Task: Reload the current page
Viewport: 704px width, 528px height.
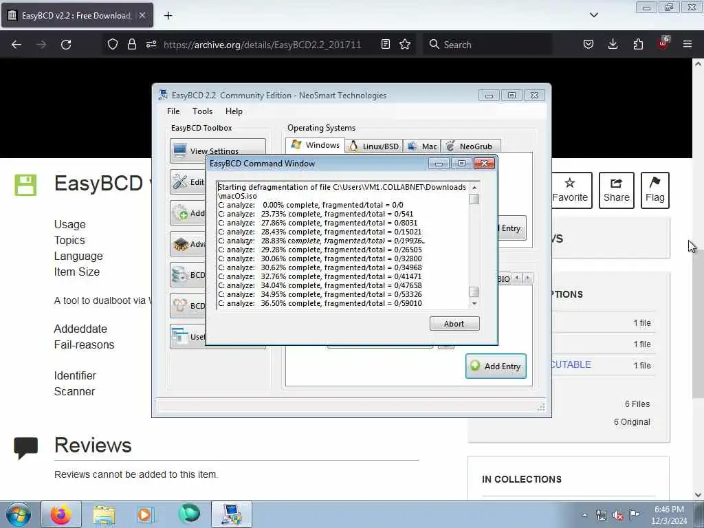Action: [66, 45]
